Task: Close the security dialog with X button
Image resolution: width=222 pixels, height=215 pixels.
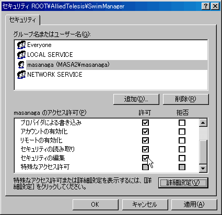Action: coord(215,6)
